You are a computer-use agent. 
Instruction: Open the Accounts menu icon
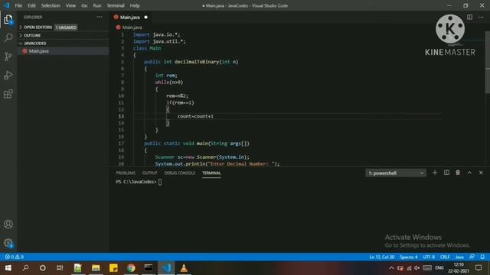8,224
